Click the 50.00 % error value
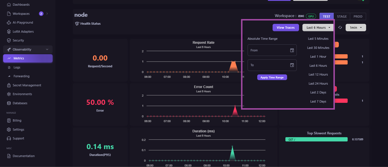This screenshot has height=167, width=388. pyautogui.click(x=100, y=103)
